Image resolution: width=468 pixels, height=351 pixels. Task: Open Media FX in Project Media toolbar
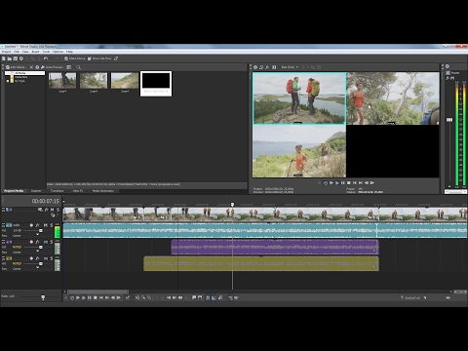pos(42,67)
